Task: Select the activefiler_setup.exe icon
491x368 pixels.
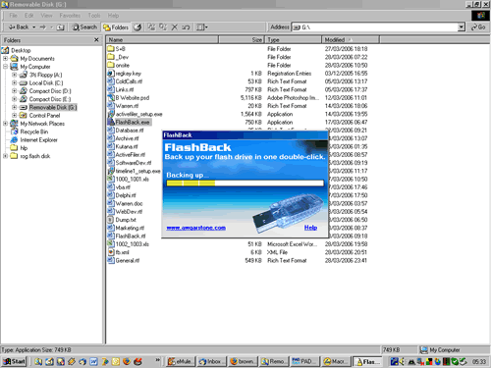Action: click(x=111, y=114)
